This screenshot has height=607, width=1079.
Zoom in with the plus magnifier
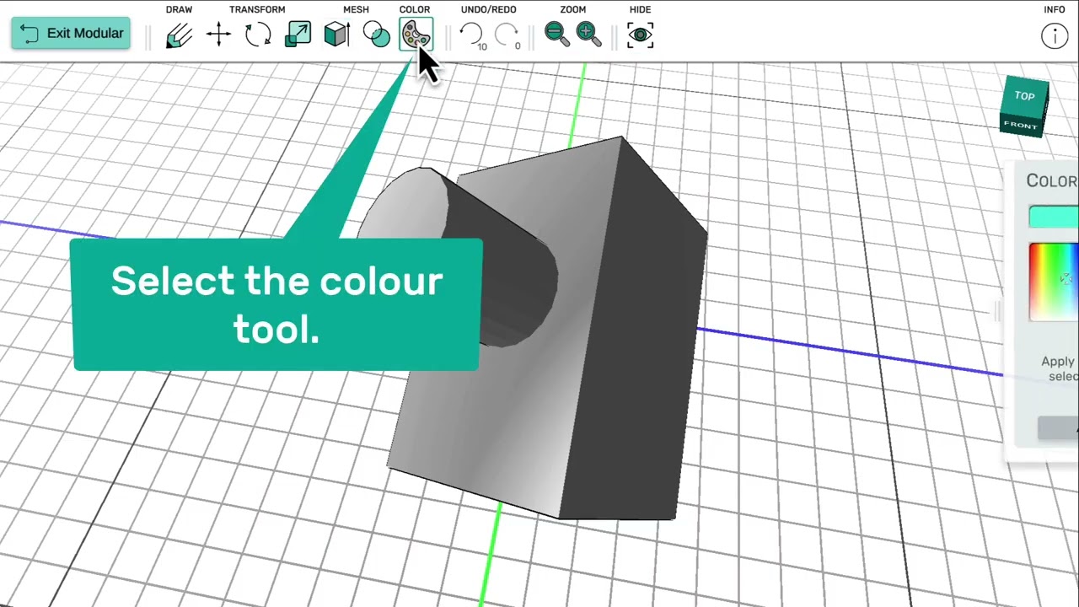pyautogui.click(x=588, y=35)
